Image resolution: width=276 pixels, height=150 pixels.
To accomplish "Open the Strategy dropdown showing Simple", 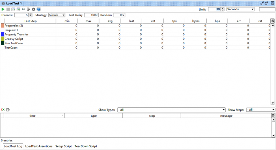I will click(57, 15).
